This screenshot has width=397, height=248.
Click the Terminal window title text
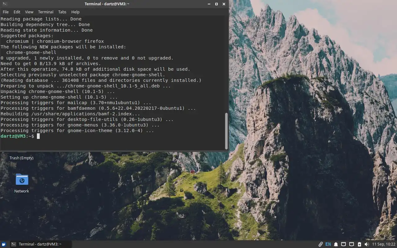coord(107,4)
